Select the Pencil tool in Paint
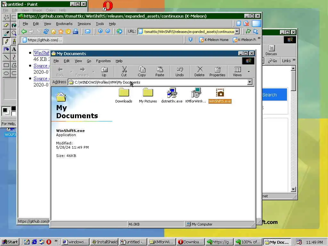Viewport: 328px width, 246px height. 6,41
